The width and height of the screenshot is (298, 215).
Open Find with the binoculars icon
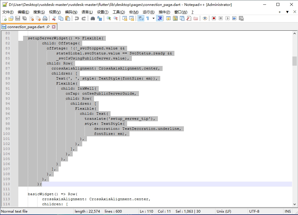point(93,18)
